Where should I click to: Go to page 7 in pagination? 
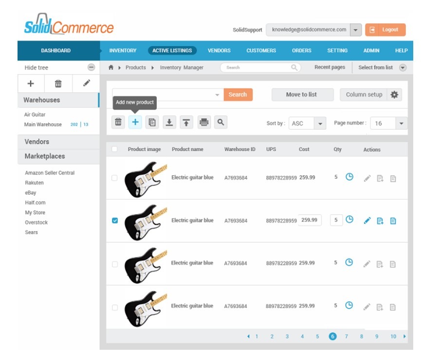click(x=346, y=337)
